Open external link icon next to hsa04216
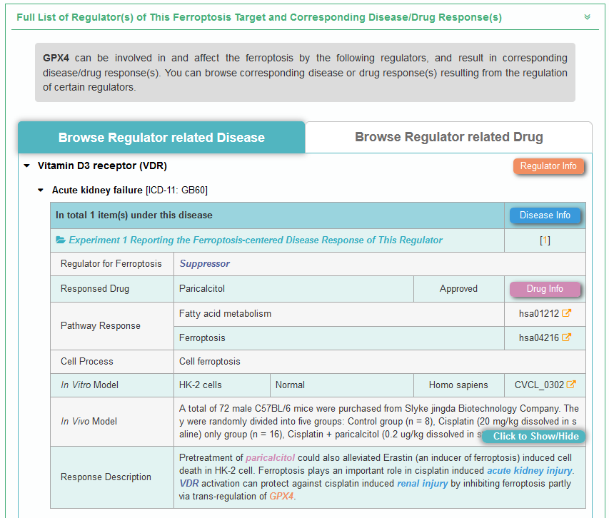 click(x=566, y=337)
